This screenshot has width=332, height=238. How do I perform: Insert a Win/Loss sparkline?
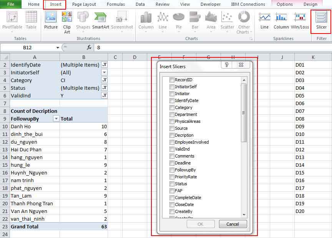(300, 21)
